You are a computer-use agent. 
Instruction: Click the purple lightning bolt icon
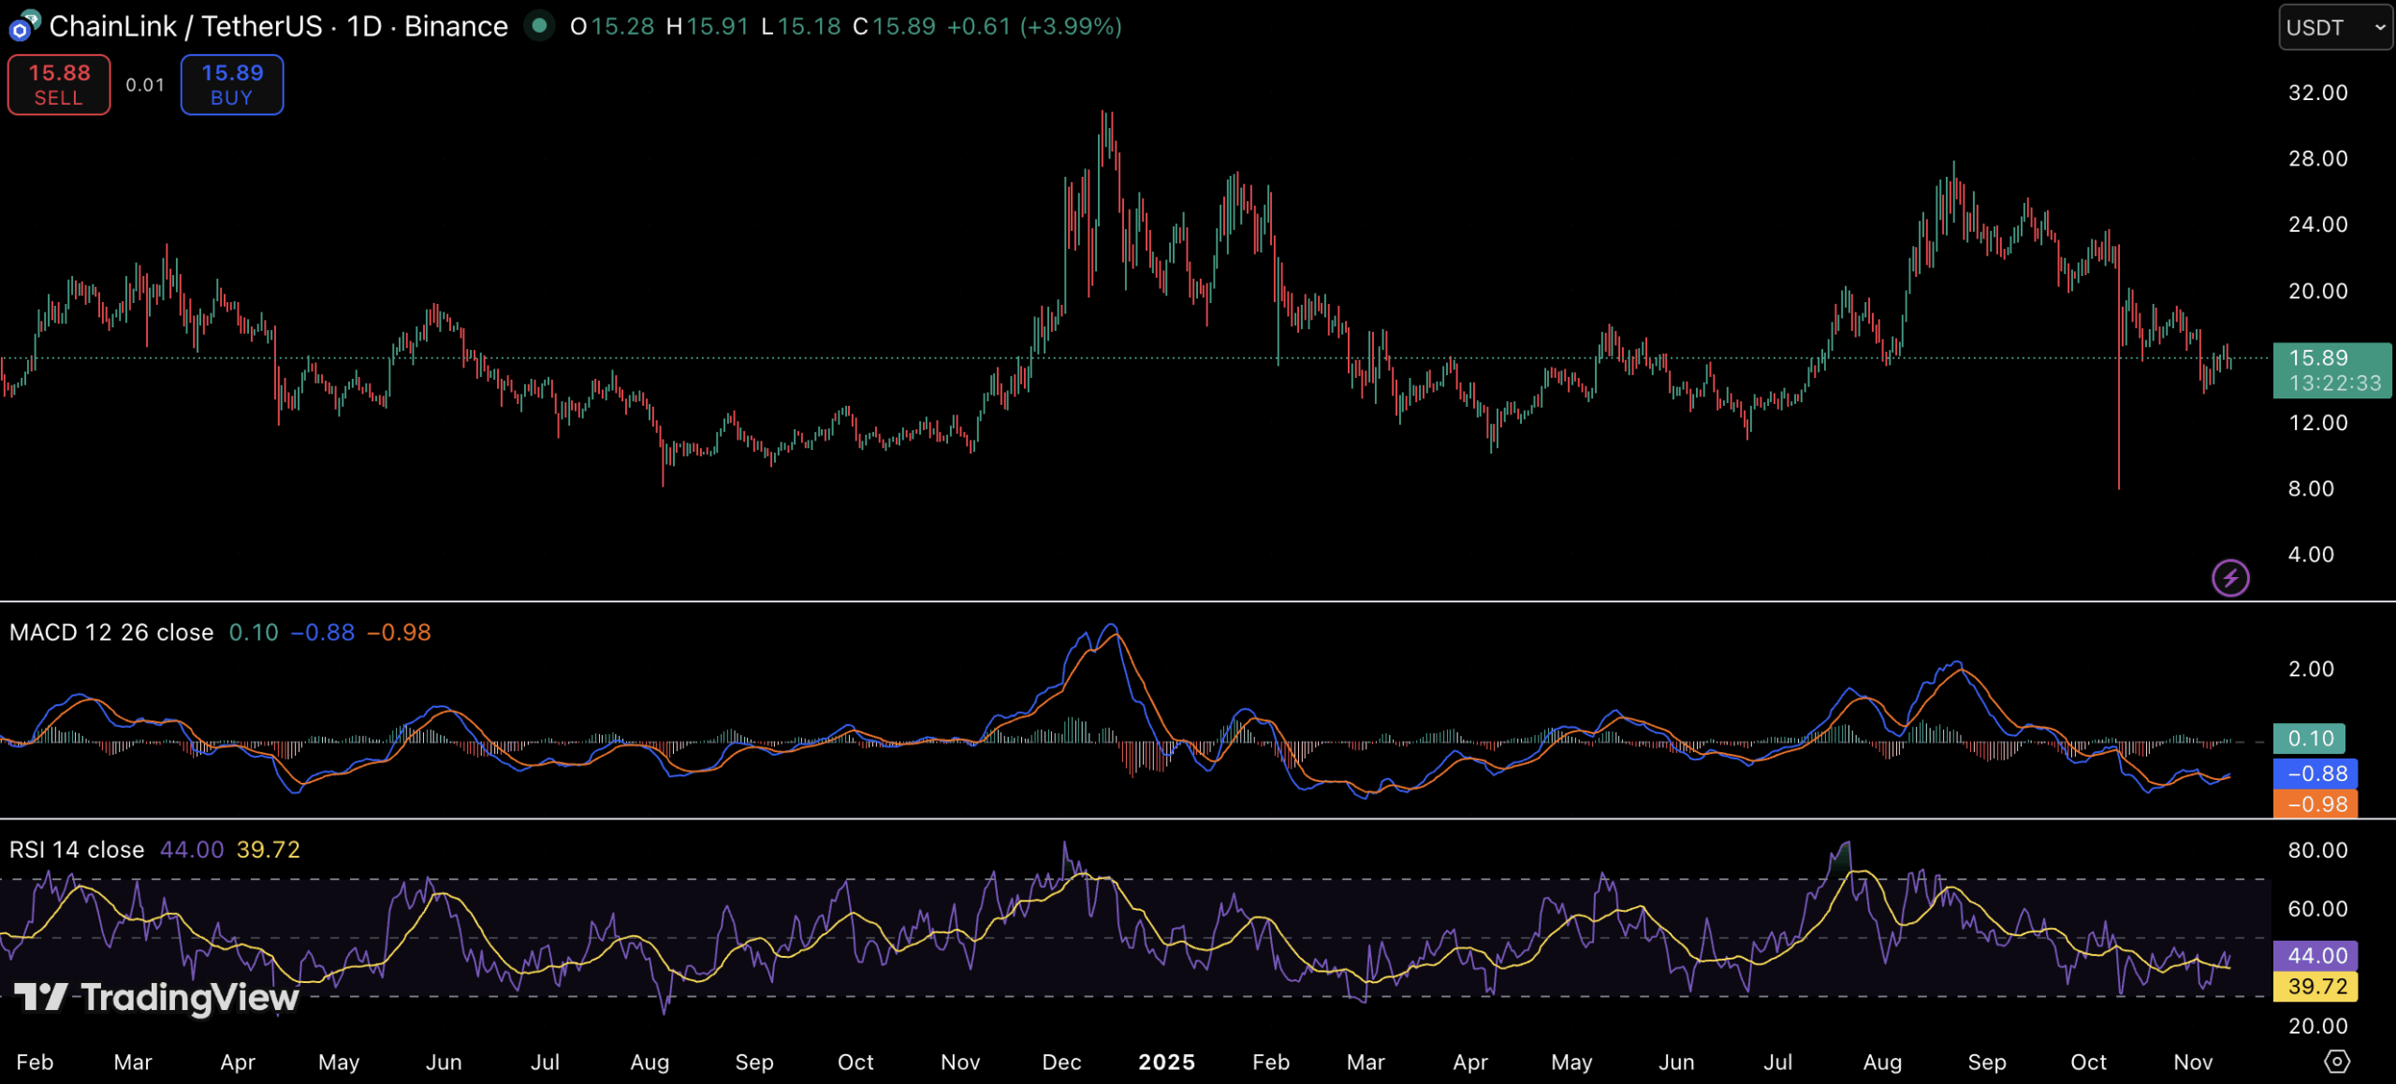pyautogui.click(x=2230, y=577)
